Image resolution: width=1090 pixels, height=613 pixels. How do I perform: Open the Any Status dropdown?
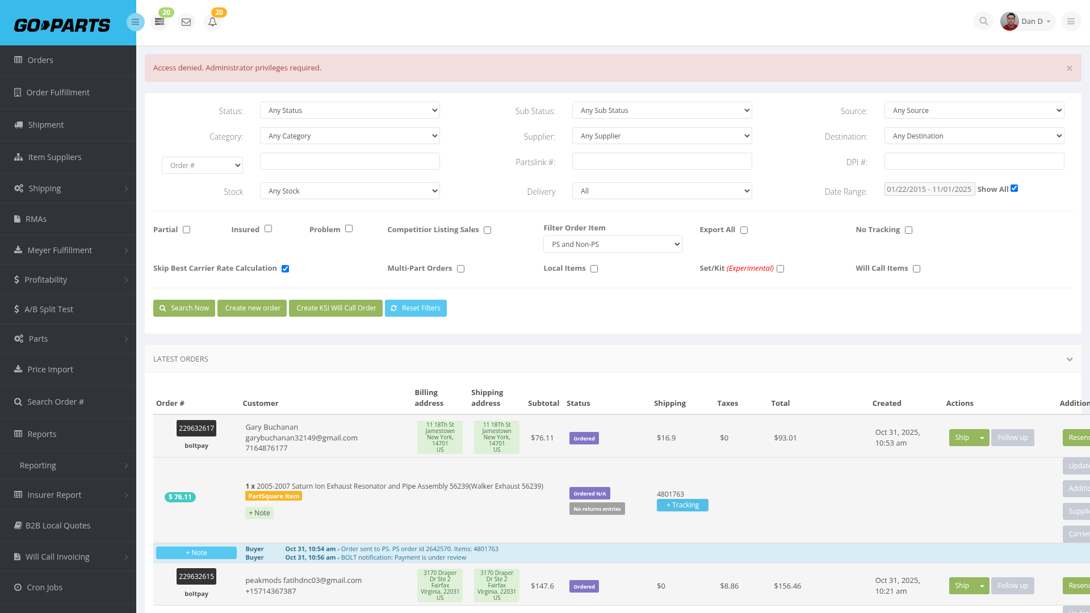coord(350,111)
